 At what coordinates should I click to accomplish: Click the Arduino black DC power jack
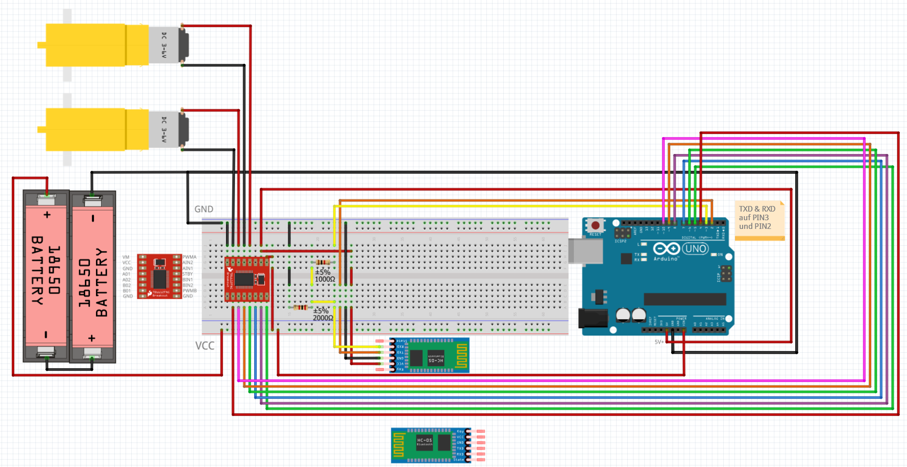point(593,319)
